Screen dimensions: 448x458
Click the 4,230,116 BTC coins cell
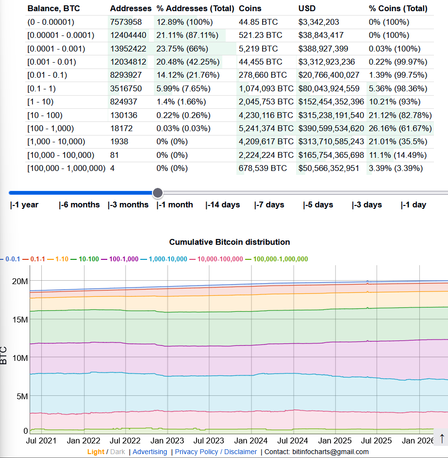266,115
